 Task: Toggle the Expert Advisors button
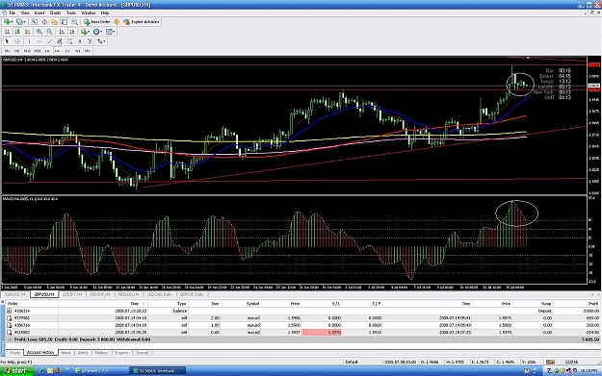pyautogui.click(x=142, y=22)
